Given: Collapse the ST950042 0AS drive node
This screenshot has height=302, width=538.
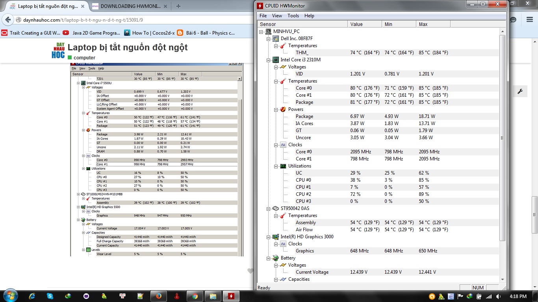Looking at the screenshot, I should tap(269, 208).
